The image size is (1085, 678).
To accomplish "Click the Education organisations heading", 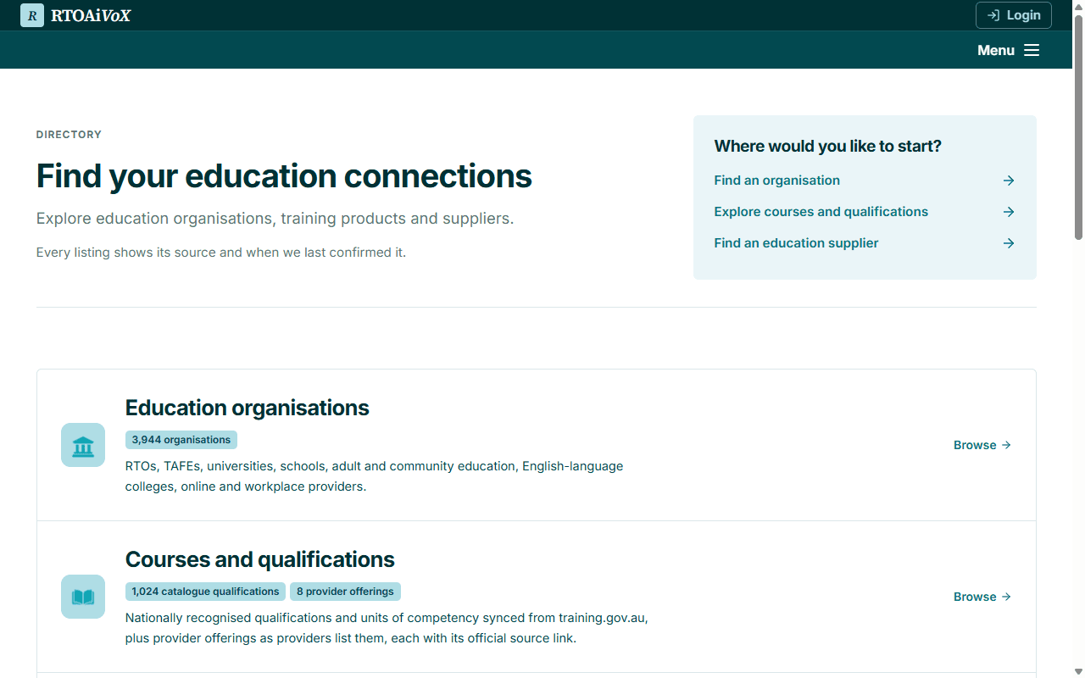I will pyautogui.click(x=248, y=408).
